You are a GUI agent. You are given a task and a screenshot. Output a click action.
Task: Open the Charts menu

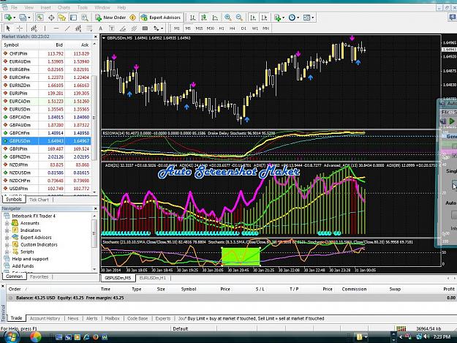click(x=64, y=7)
